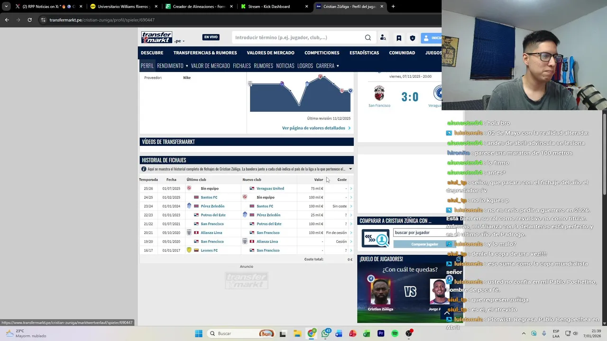607x341 pixels.
Task: Click the San Francisco team crest
Action: click(379, 93)
